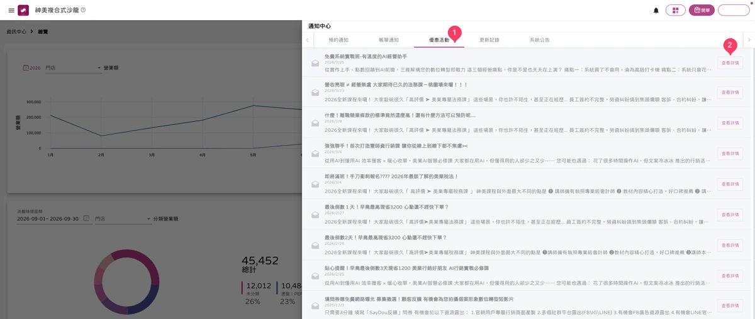Open help icon beside 紳美複合式沙龍
755x319 pixels.
coord(83,10)
